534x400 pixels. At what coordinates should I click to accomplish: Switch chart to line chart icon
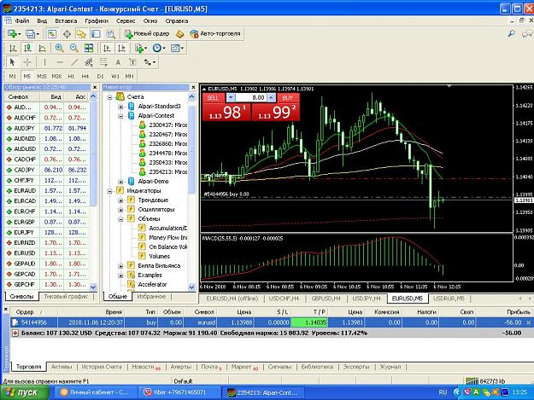click(42, 48)
